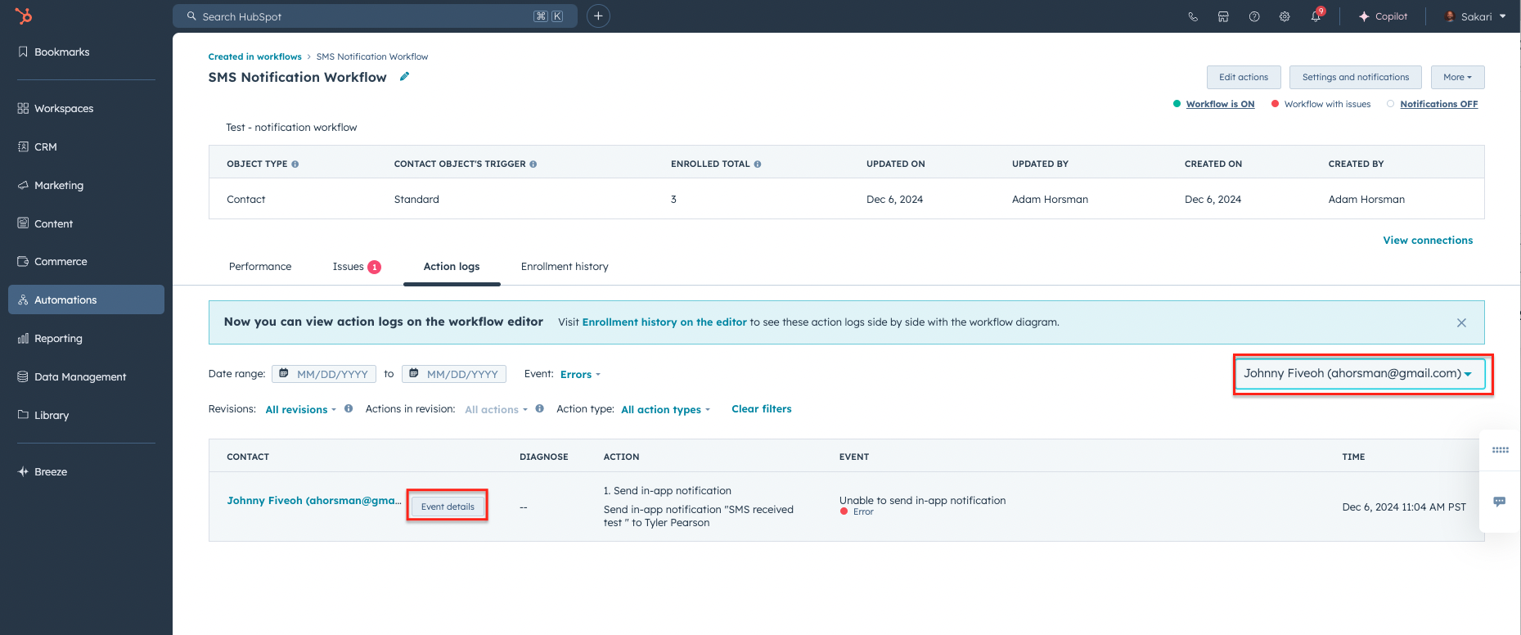Focus the Search HubSpot field
Screen dimensions: 1521x635
click(x=375, y=16)
